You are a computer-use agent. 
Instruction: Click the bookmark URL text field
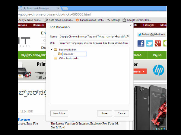(94, 43)
